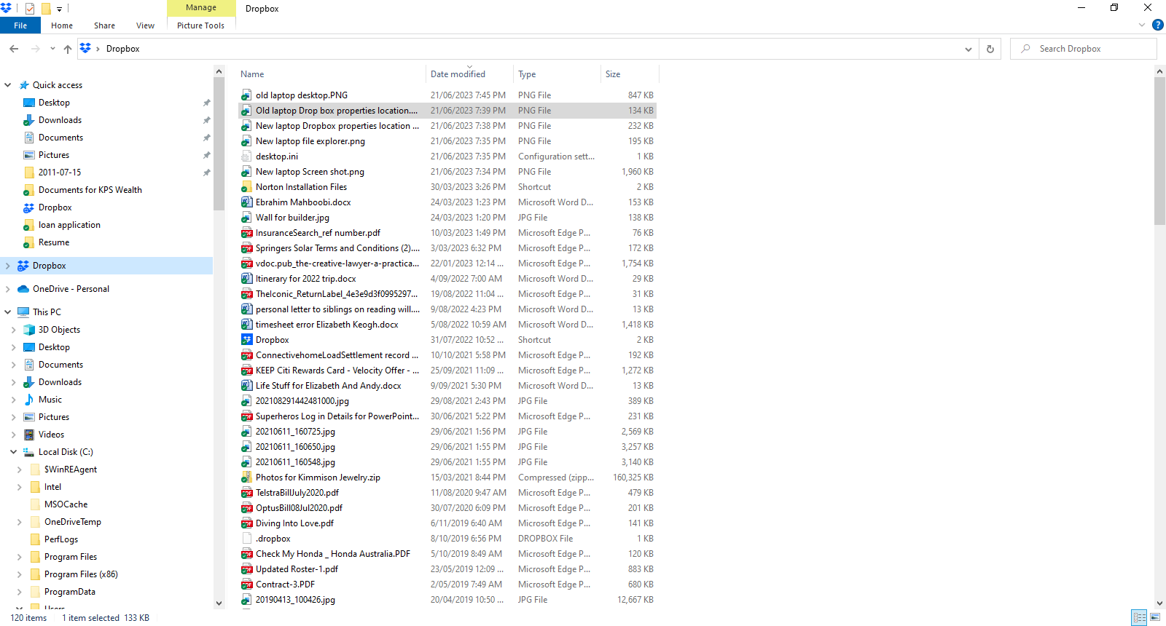Go up one folder level
The width and height of the screenshot is (1166, 626).
[x=68, y=49]
